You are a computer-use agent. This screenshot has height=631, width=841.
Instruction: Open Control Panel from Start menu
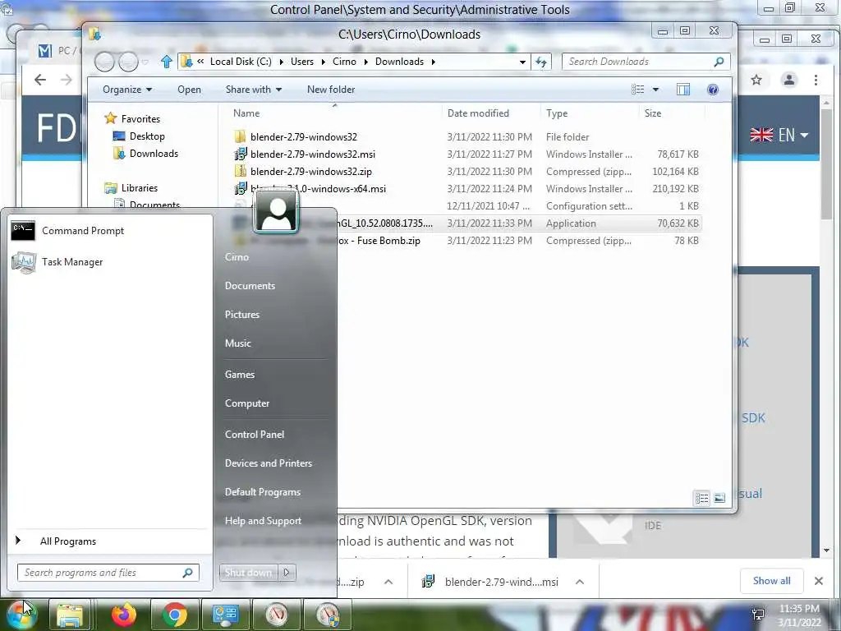[x=255, y=435]
